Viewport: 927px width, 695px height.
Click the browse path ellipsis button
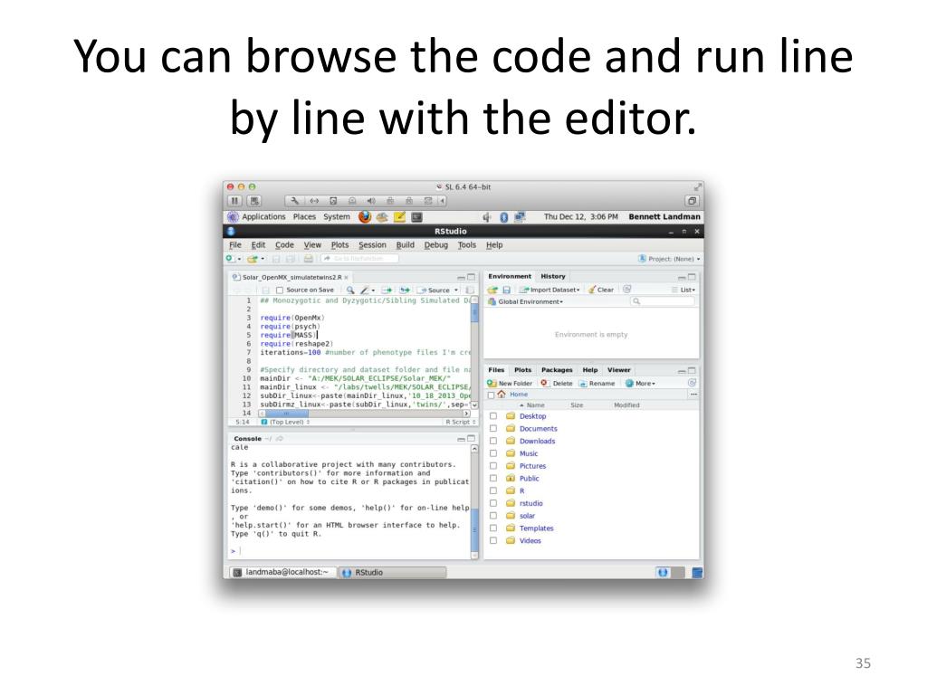coord(693,395)
